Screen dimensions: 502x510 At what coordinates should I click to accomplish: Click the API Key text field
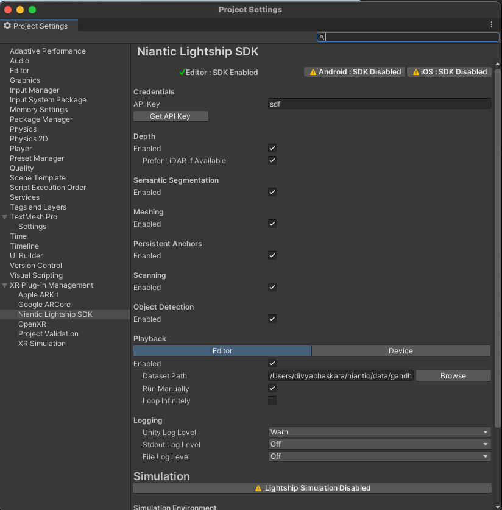380,104
